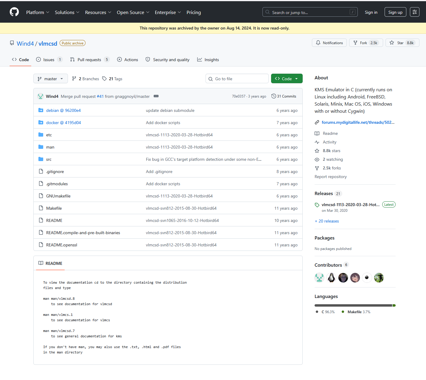Open the green Code dropdown button
This screenshot has width=426, height=380.
click(287, 79)
